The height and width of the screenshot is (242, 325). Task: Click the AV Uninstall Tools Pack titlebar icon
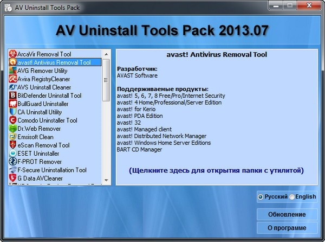8,8
